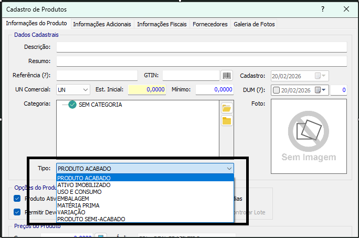Viewport: 359px width, 238px height.
Task: Open the Galeria de Fotos tab
Action: point(254,24)
